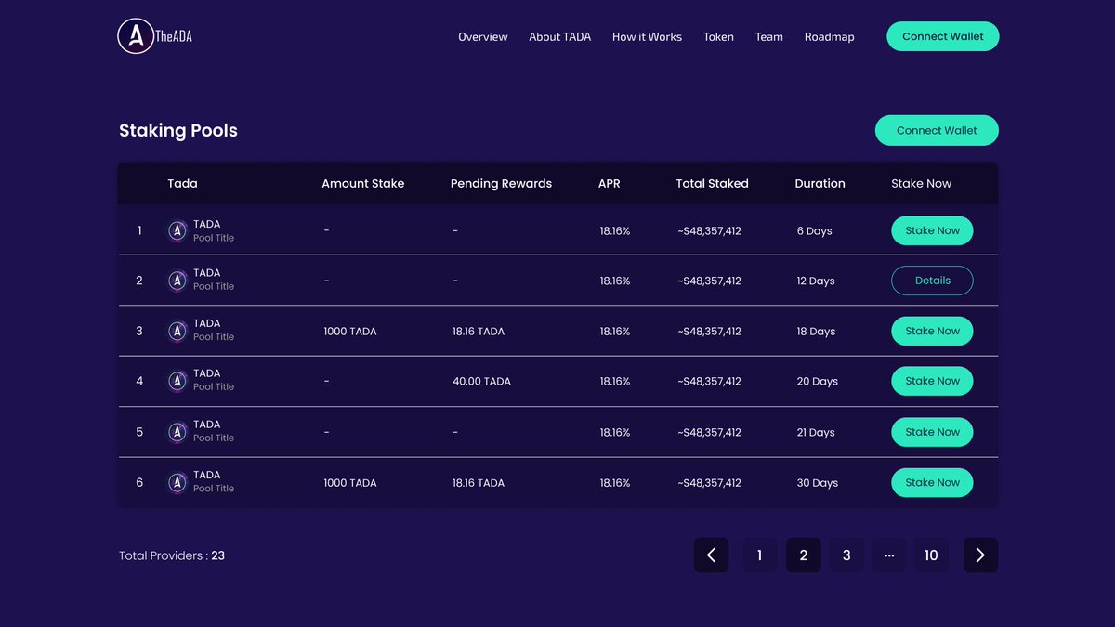
Task: Click the APR column header
Action: point(609,184)
